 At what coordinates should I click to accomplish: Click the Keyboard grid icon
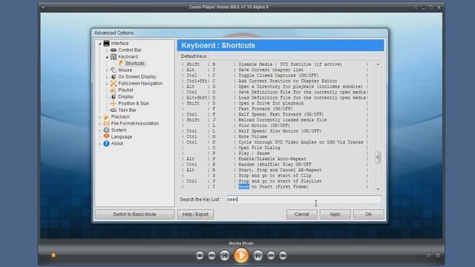point(114,56)
